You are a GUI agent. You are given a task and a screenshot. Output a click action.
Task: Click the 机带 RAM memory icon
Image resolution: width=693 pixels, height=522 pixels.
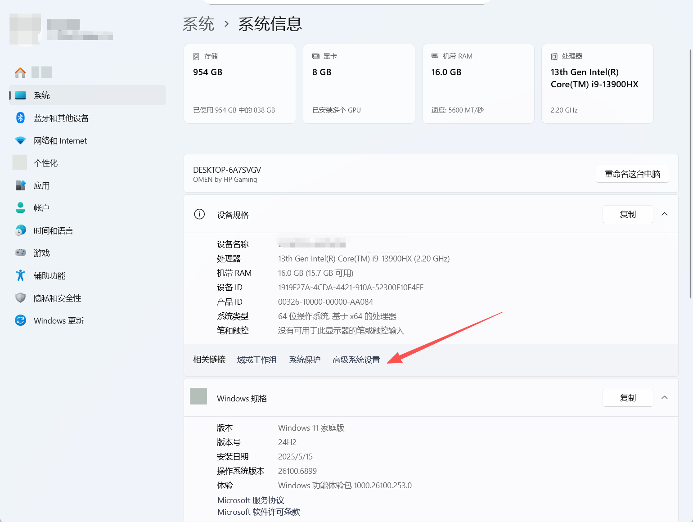click(435, 56)
